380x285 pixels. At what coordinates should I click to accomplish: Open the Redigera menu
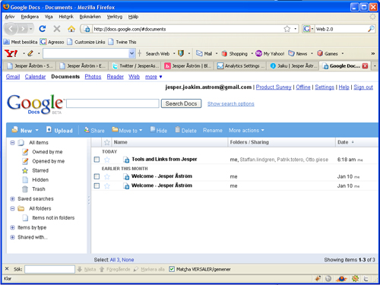(x=30, y=17)
